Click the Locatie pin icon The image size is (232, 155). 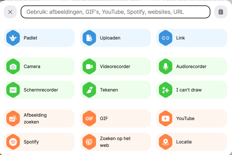click(166, 142)
